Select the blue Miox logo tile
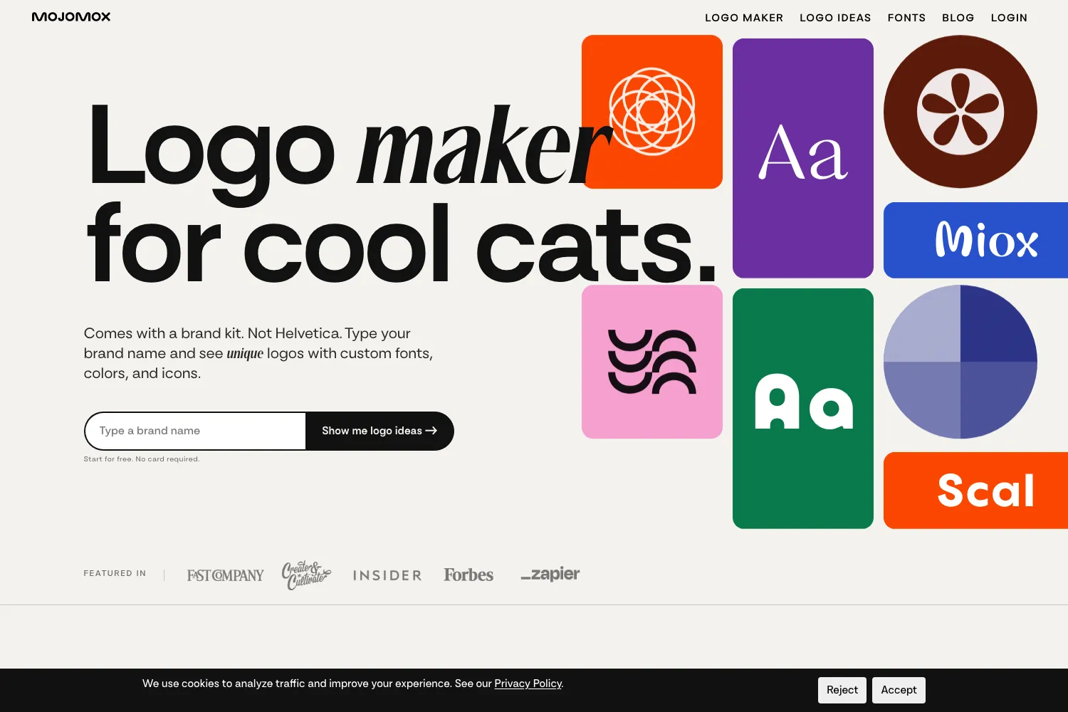Viewport: 1068px width, 712px height. pyautogui.click(x=975, y=240)
